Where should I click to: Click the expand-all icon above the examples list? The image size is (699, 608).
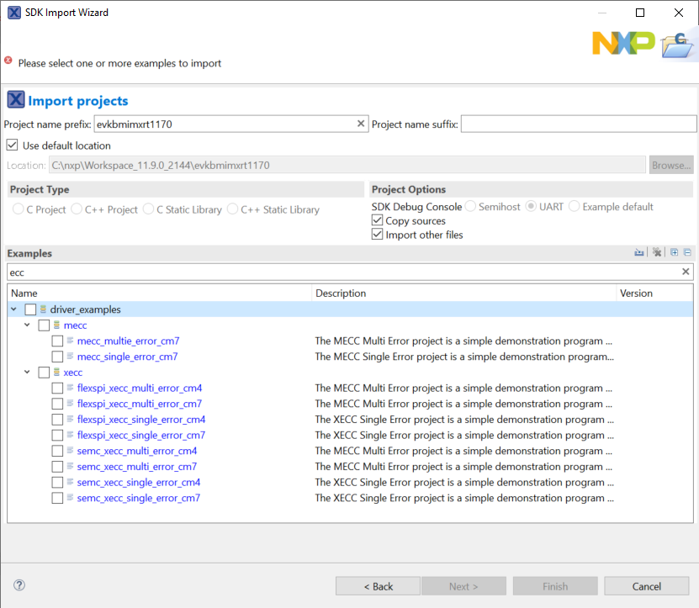[x=674, y=252]
